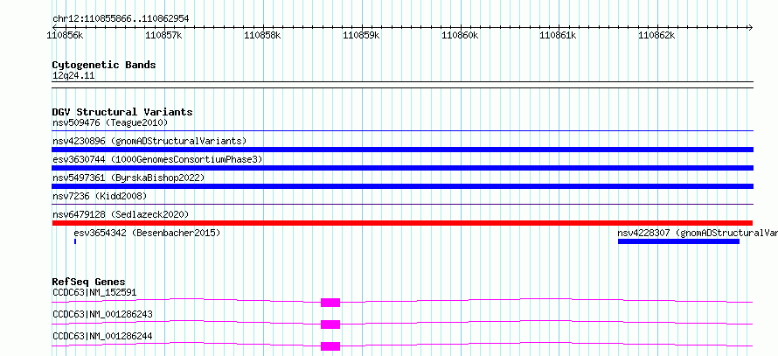Image resolution: width=778 pixels, height=356 pixels.
Task: Click the 110860k ruler tick label
Action: point(460,35)
